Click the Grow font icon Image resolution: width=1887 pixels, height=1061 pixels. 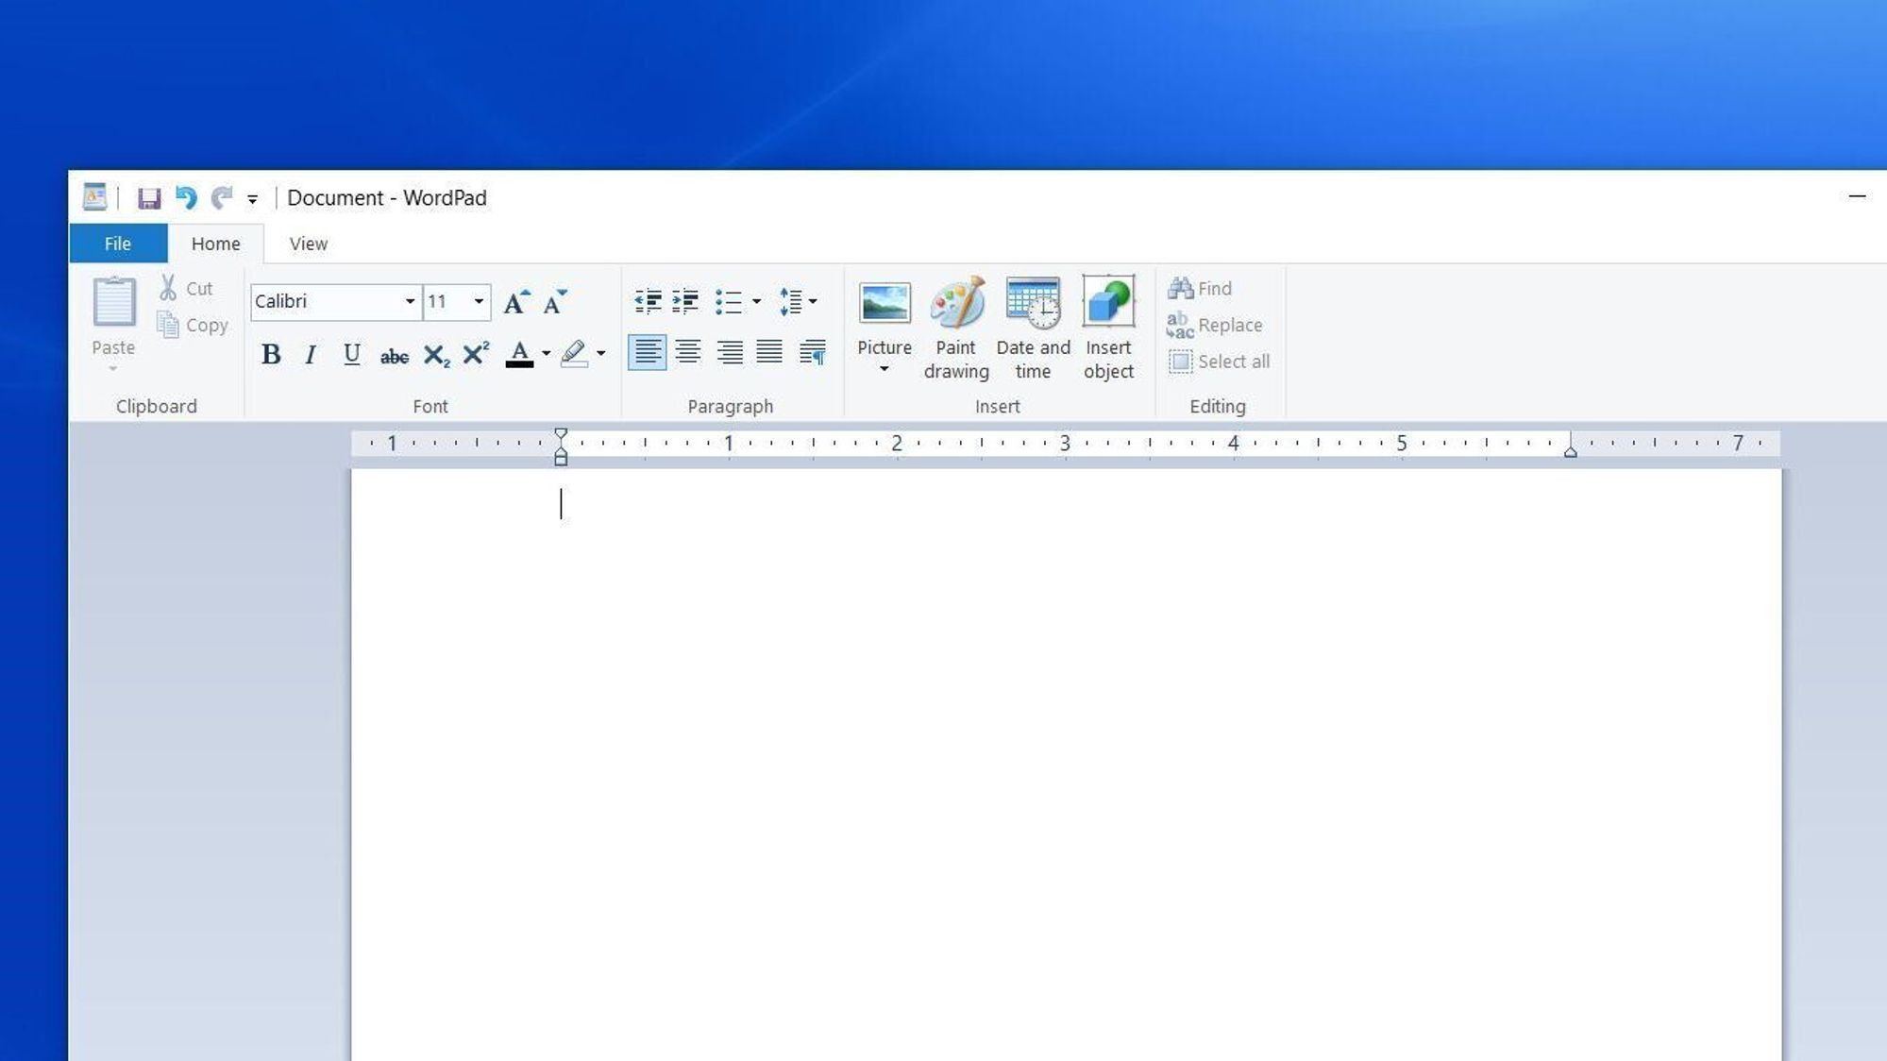(515, 301)
